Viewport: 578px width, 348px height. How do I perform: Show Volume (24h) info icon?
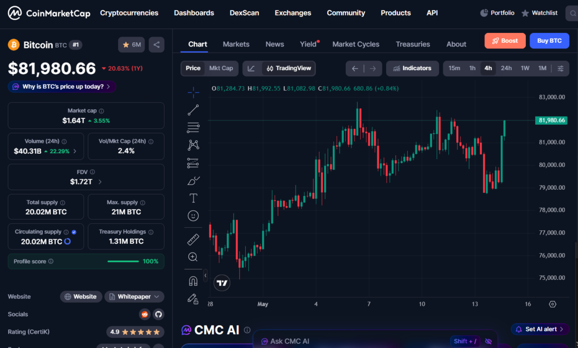(x=64, y=141)
